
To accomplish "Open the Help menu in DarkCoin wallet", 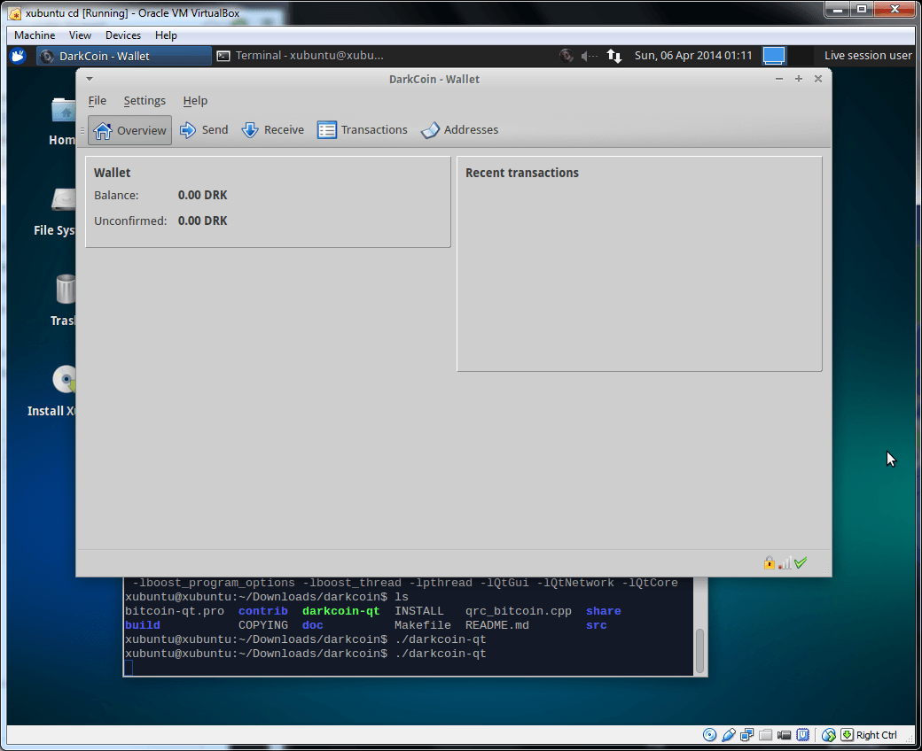I will (195, 100).
